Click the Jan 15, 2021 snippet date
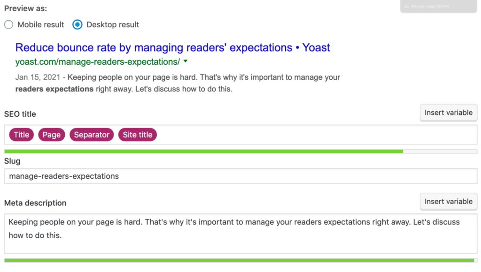Viewport: 481px width, 272px height. click(38, 77)
